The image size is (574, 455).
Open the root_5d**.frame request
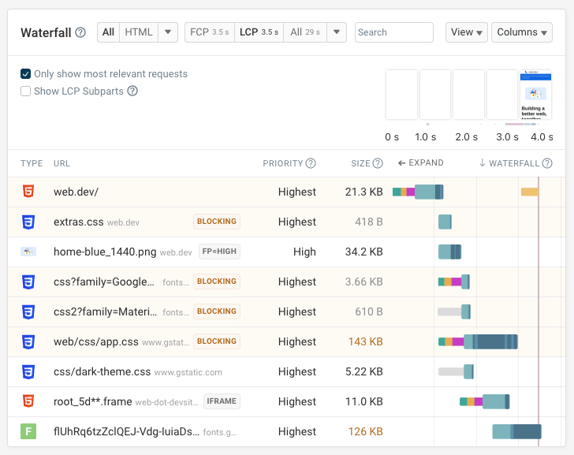click(x=286, y=401)
